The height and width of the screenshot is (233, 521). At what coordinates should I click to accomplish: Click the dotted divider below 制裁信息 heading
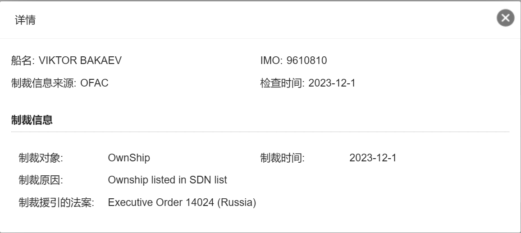pyautogui.click(x=260, y=132)
